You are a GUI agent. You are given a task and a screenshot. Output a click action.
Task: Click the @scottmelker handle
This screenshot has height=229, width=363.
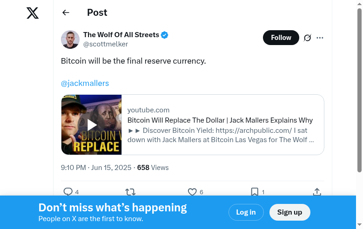click(x=106, y=44)
